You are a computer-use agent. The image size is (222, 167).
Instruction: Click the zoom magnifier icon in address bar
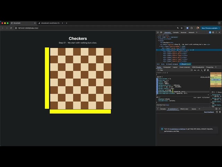click(x=178, y=28)
